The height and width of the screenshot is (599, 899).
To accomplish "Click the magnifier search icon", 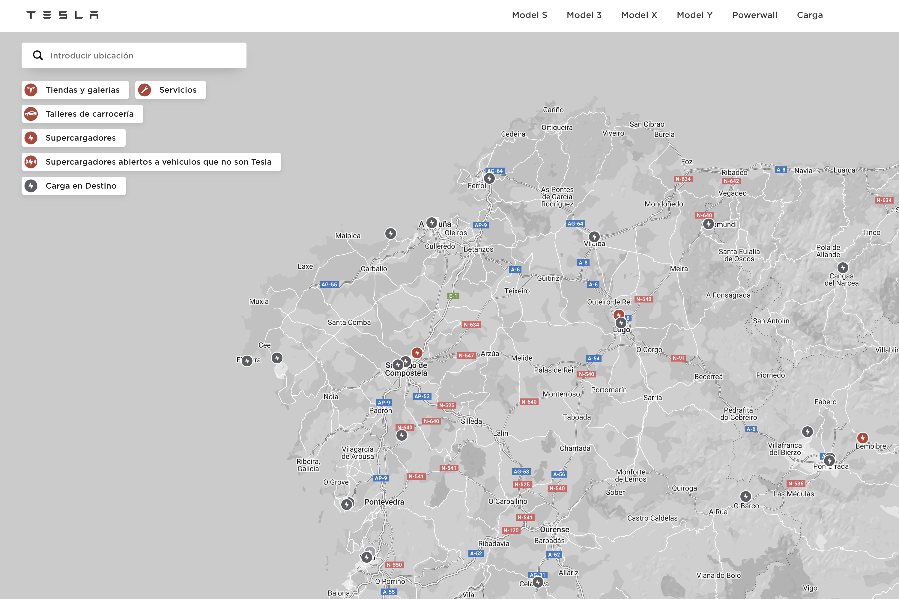I will [x=38, y=55].
